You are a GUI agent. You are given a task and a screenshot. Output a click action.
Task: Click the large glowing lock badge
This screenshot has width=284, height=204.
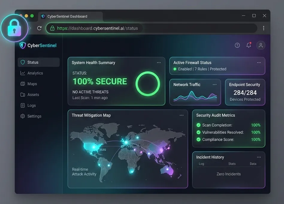pos(14,28)
